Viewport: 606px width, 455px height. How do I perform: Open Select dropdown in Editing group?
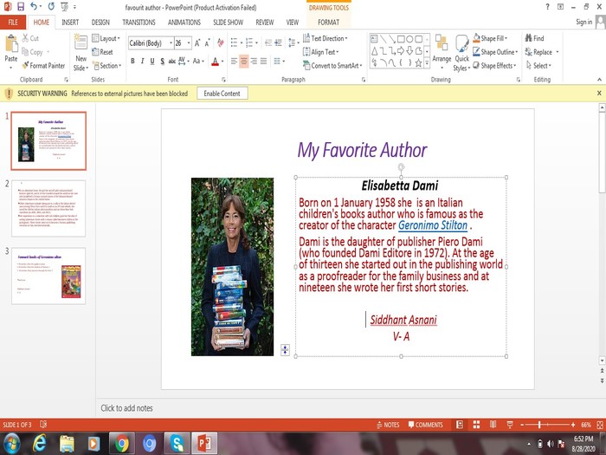[x=538, y=65]
